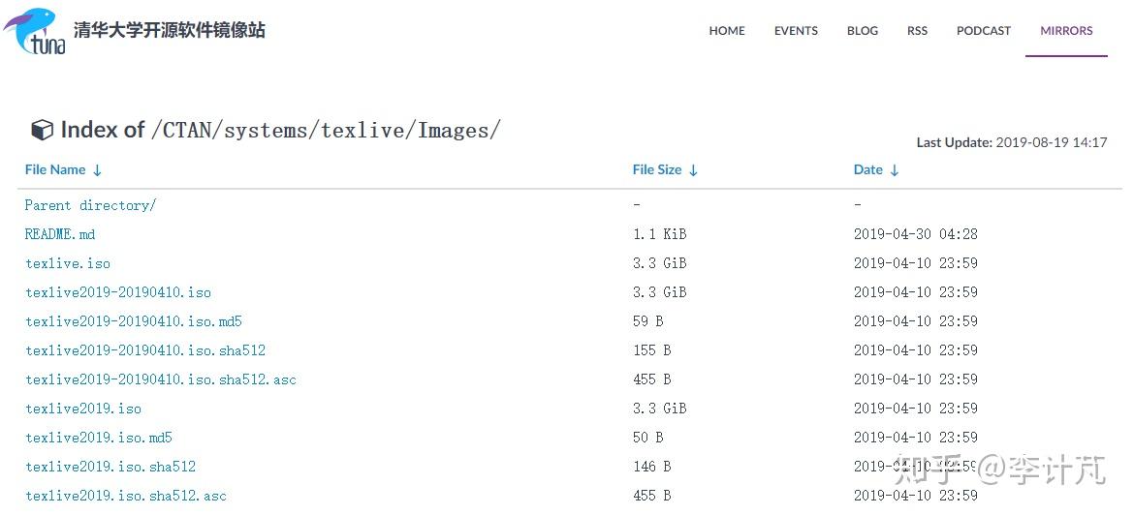Click the TUNA fish logo
Screen dimensions: 1134x515
35,31
